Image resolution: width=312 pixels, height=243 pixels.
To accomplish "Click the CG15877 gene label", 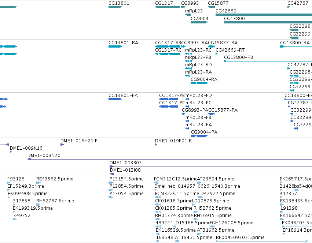I will point(218,3).
